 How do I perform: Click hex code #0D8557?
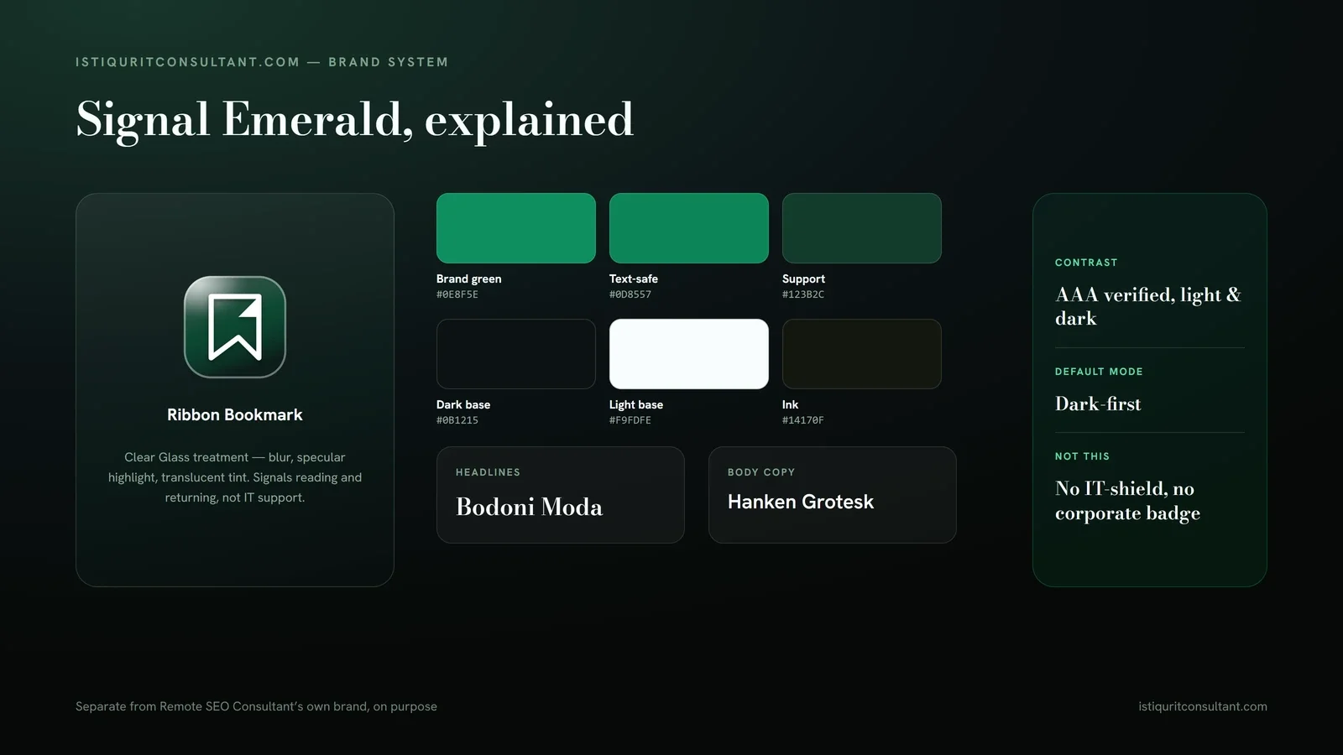630,294
